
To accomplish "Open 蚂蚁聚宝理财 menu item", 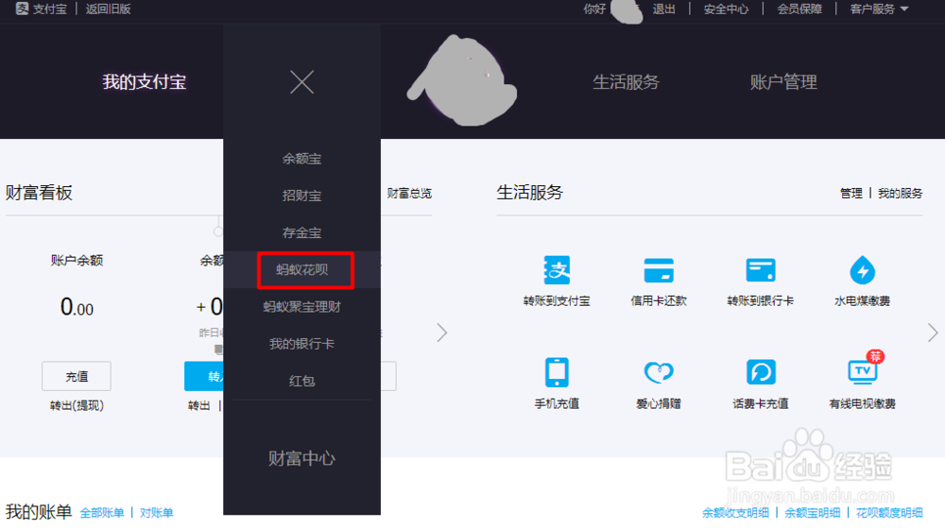I will (302, 307).
